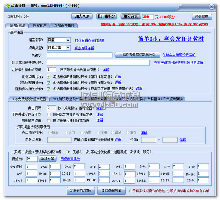This screenshot has height=200, width=220.
Task: Open the 详解 link after the 价钱 range
Action: 183,140
